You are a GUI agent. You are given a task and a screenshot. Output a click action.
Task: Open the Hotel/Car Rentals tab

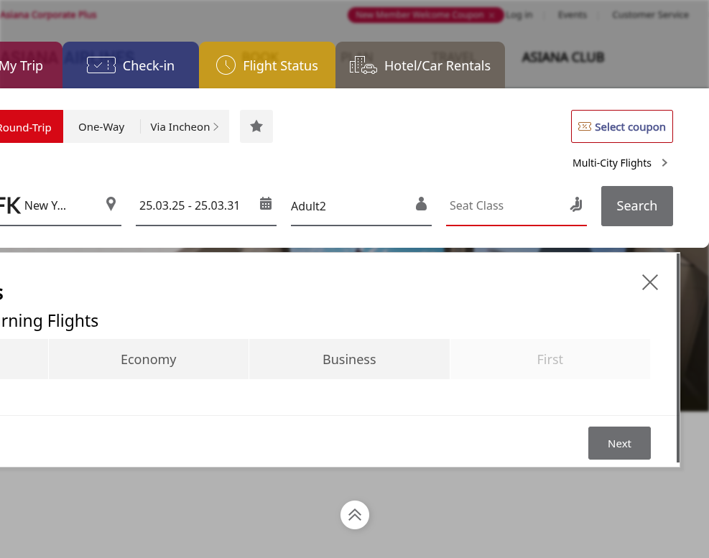coord(420,65)
